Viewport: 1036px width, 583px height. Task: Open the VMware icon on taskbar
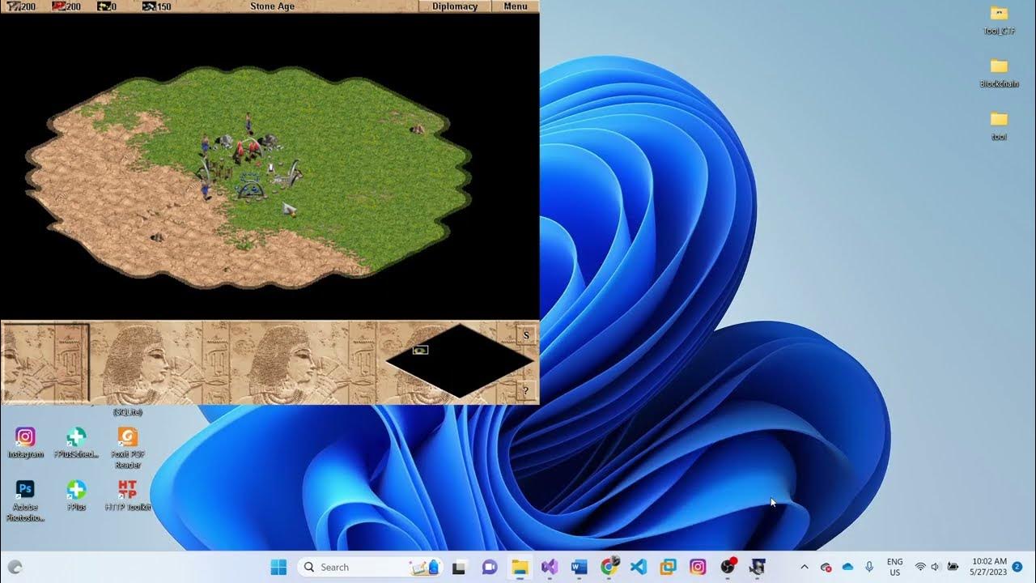pyautogui.click(x=668, y=567)
